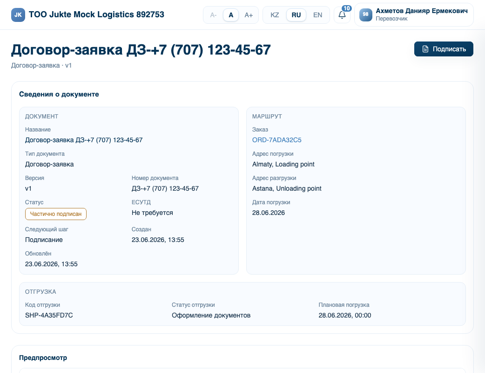This screenshot has width=485, height=373.
Task: Click the Название value in document card
Action: pyautogui.click(x=84, y=140)
